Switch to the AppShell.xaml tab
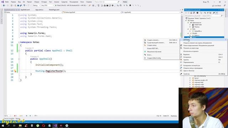This screenshot has height=128, width=228. coord(25,10)
